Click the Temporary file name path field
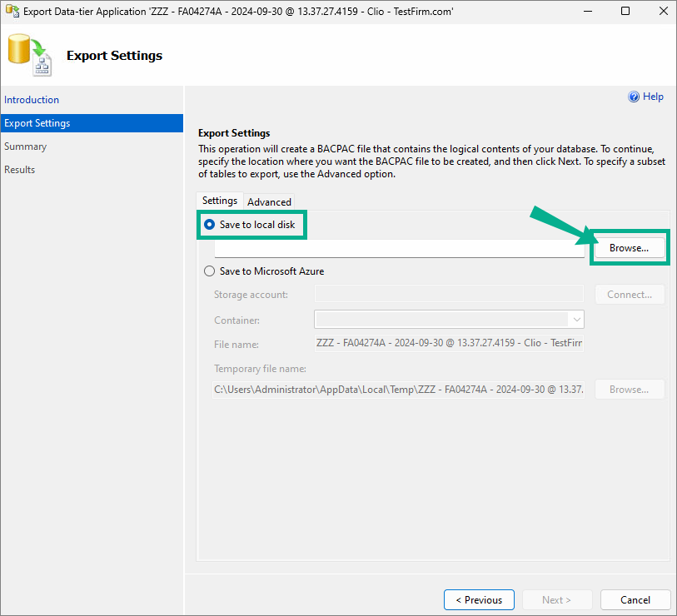 click(398, 390)
